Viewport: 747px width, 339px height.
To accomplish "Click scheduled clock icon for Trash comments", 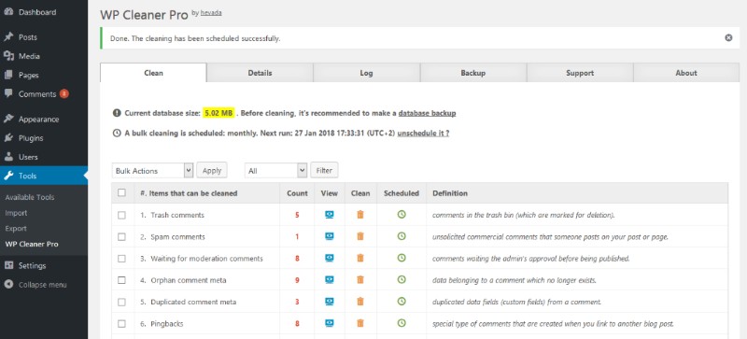I will tap(402, 215).
